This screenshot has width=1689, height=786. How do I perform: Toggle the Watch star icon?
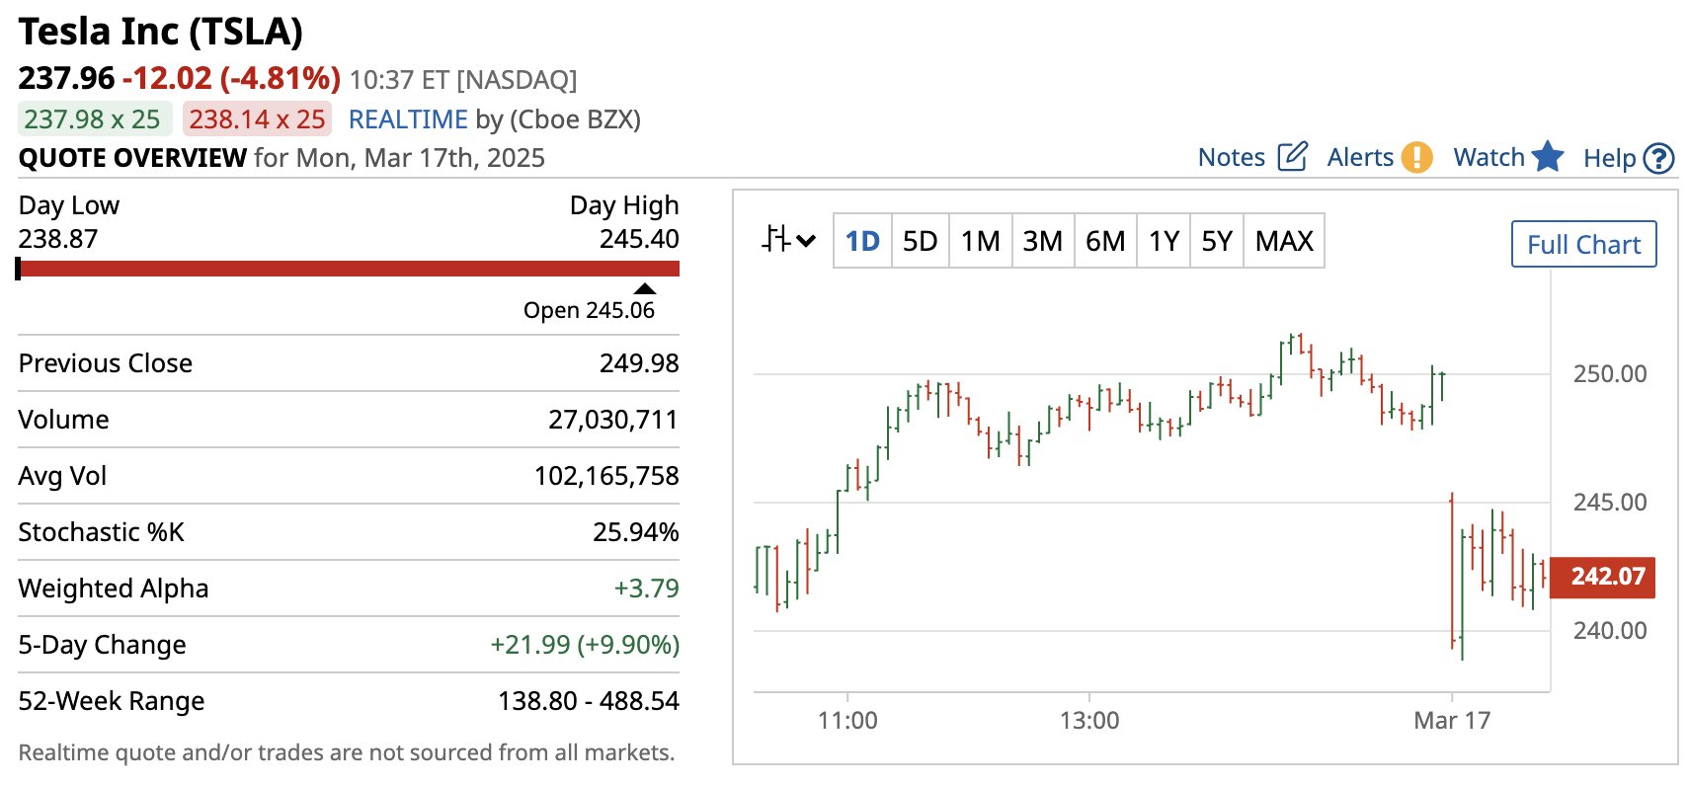[1548, 157]
